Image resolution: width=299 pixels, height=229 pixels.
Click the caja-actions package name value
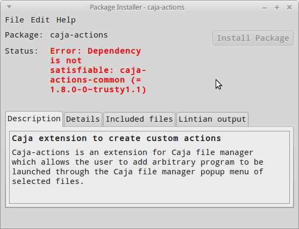[79, 35]
